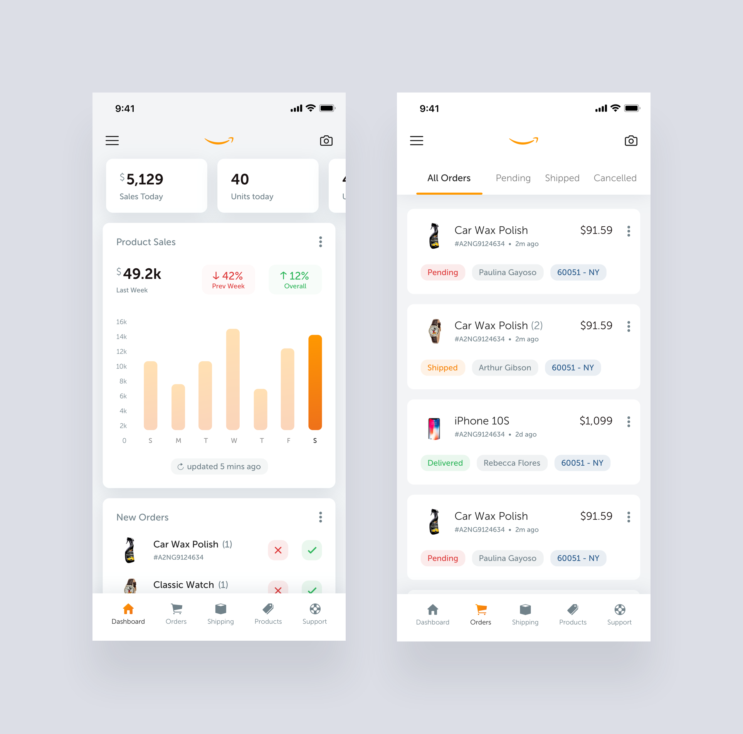This screenshot has height=734, width=743.
Task: Select the Pending orders tab
Action: click(512, 178)
